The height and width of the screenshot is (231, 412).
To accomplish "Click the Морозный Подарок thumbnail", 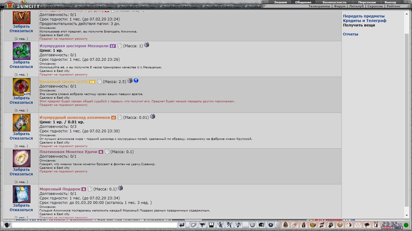I will click(x=21, y=194).
